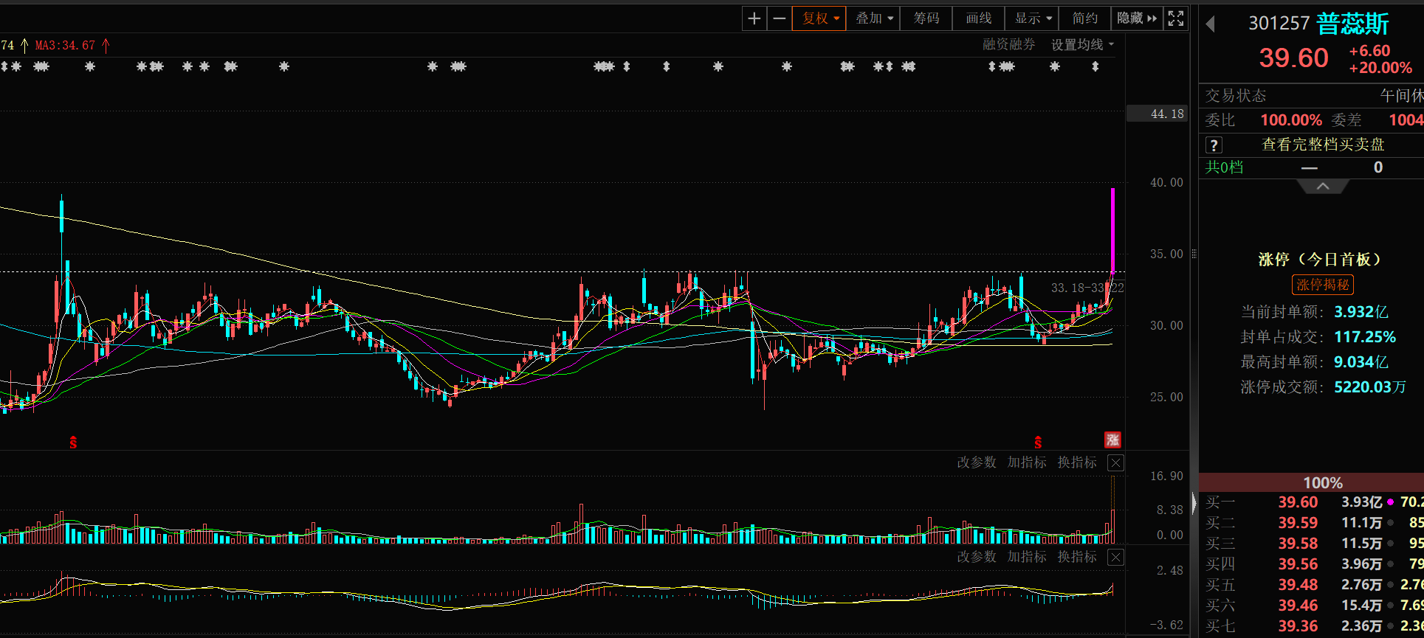Click the 委比 100.00% value

pyautogui.click(x=1291, y=120)
